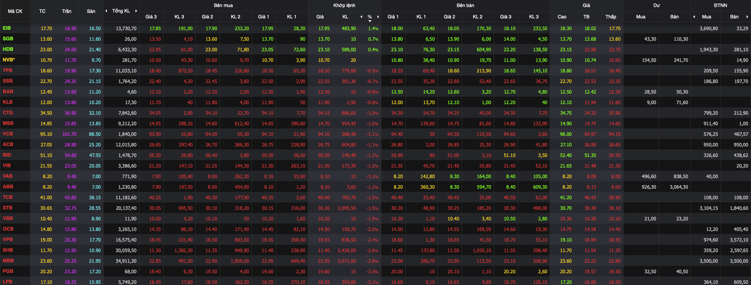The height and width of the screenshot is (285, 751).
Task: Click the Mua header under Dư
Action: pyautogui.click(x=641, y=17)
